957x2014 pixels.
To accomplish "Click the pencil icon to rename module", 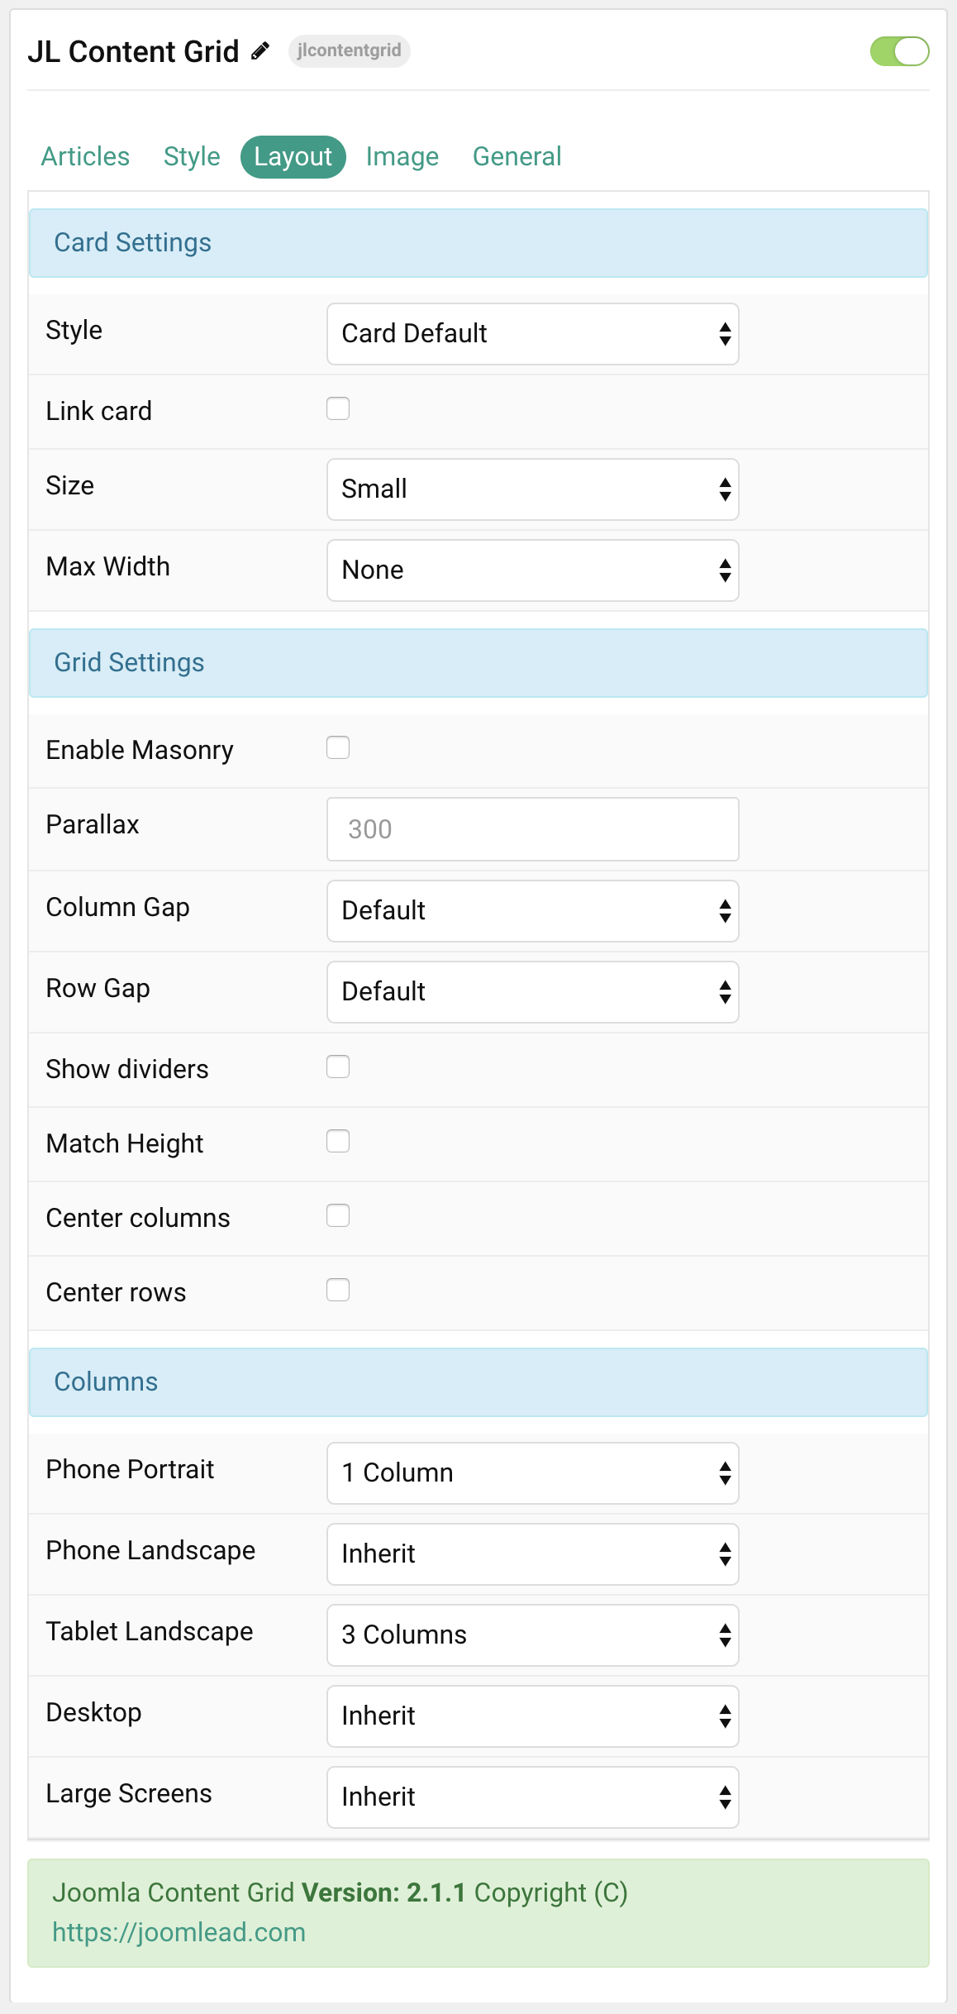I will pyautogui.click(x=259, y=51).
